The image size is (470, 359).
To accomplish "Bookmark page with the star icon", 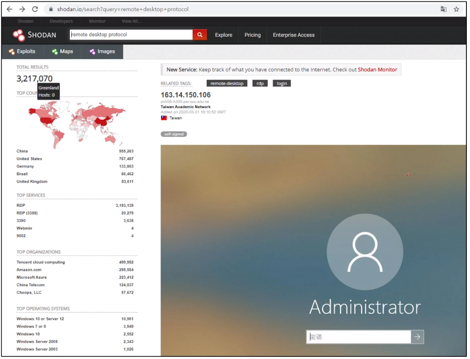I will pos(457,9).
